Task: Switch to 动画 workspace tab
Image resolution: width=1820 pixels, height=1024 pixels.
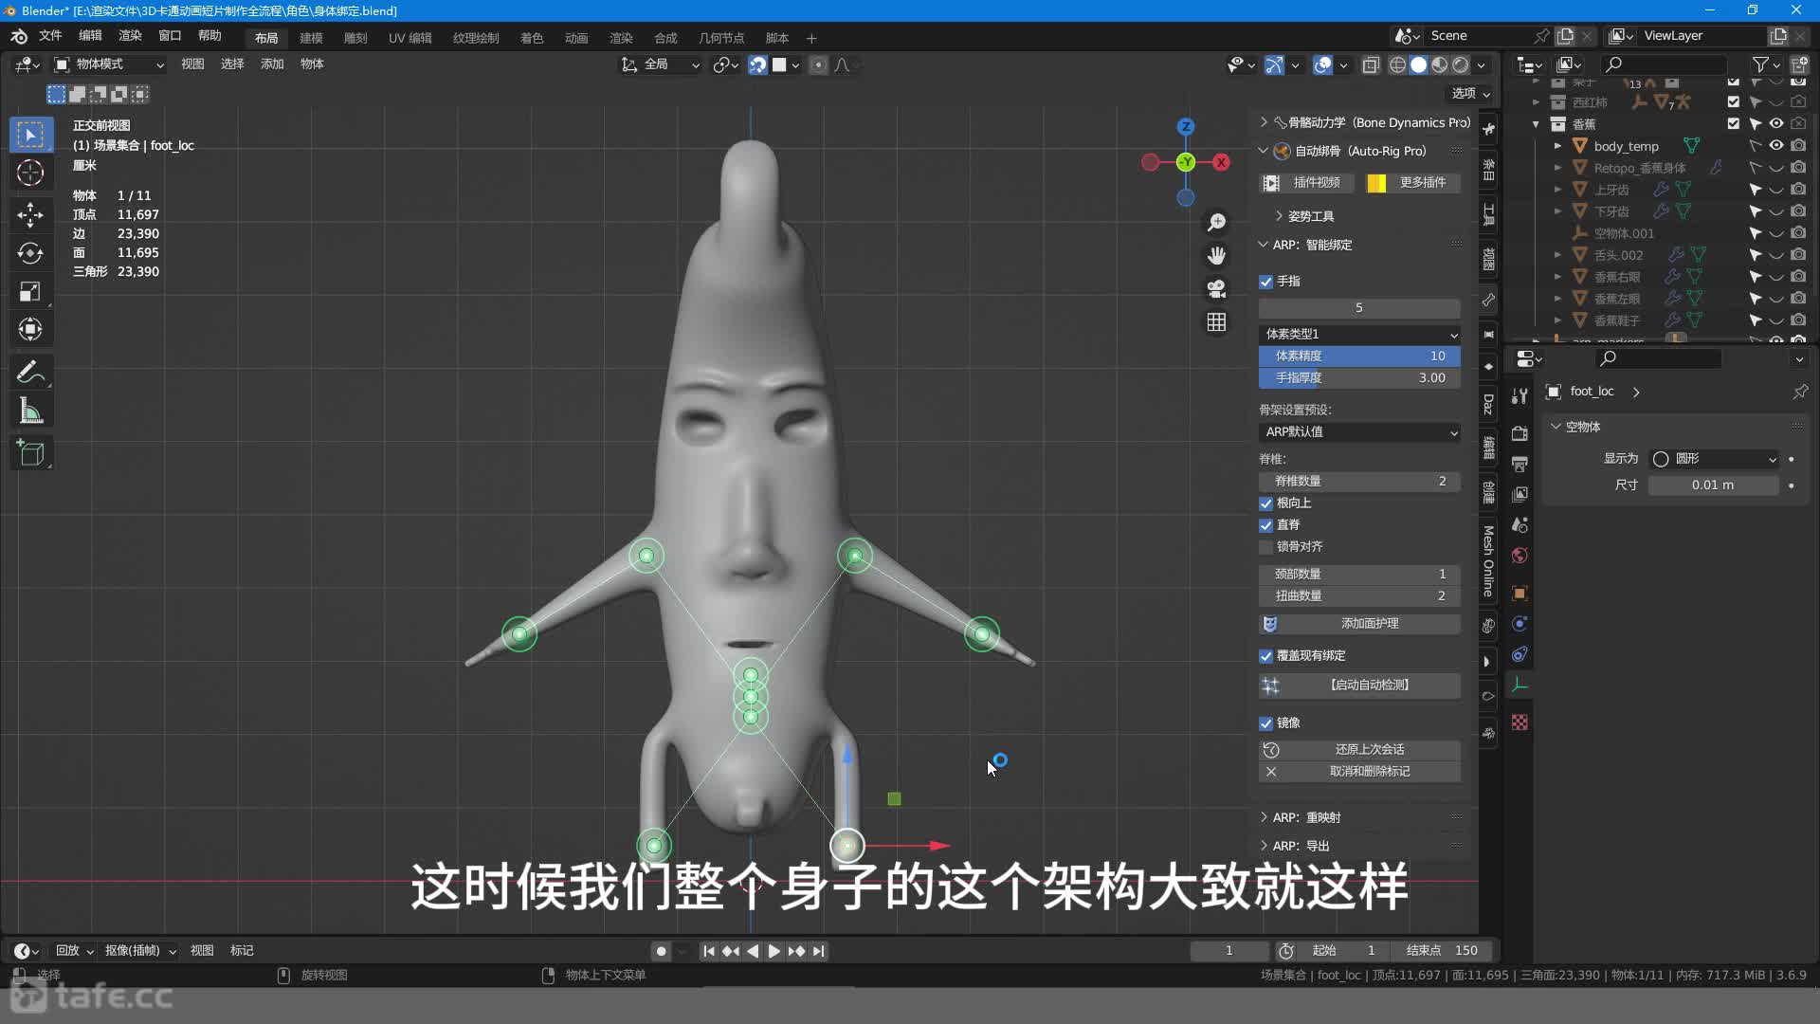Action: point(576,38)
